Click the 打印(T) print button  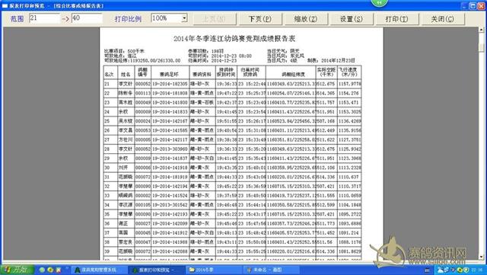coord(396,19)
